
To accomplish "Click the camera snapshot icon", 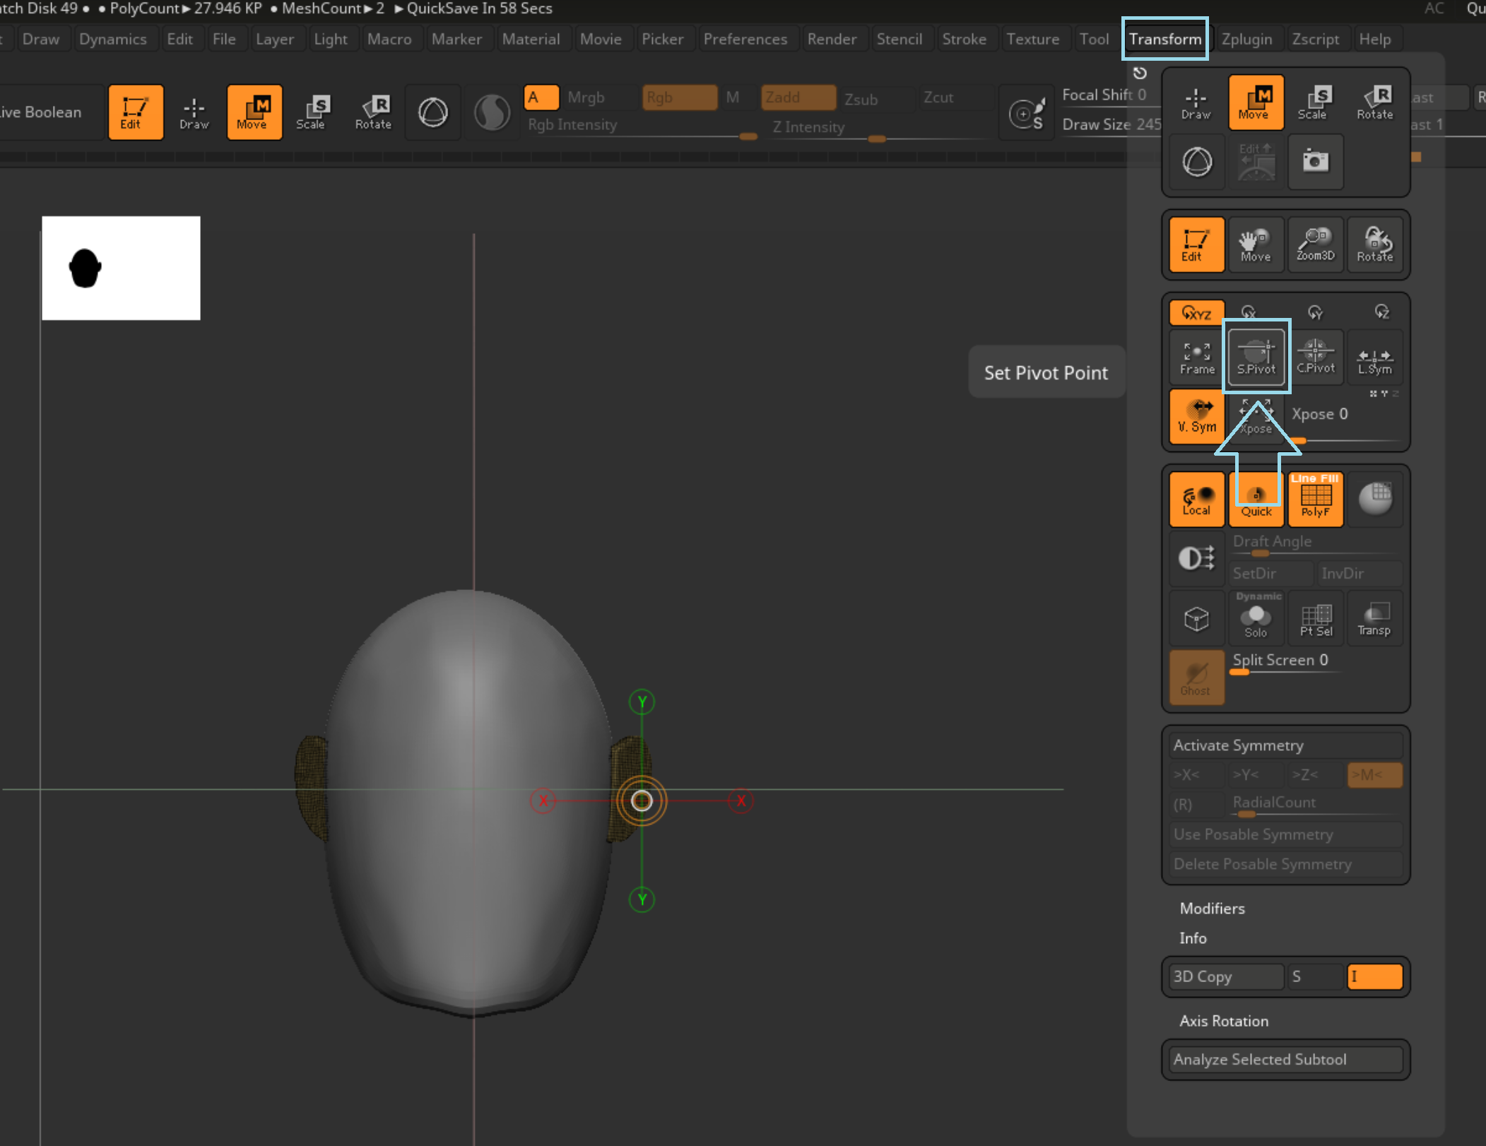I will click(x=1315, y=162).
